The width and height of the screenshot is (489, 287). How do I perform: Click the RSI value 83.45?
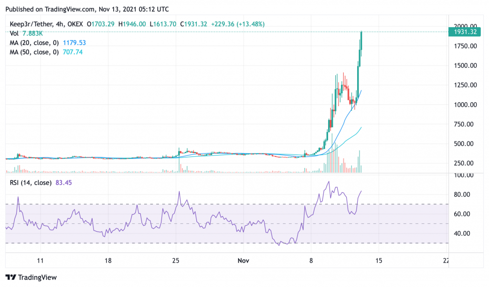point(64,183)
